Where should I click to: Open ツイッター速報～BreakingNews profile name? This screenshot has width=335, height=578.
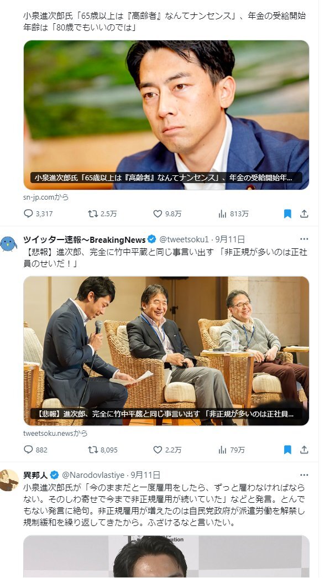tap(85, 239)
